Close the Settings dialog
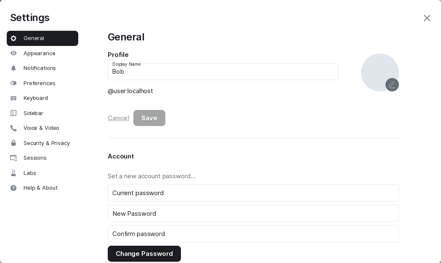This screenshot has height=263, width=441. [427, 18]
